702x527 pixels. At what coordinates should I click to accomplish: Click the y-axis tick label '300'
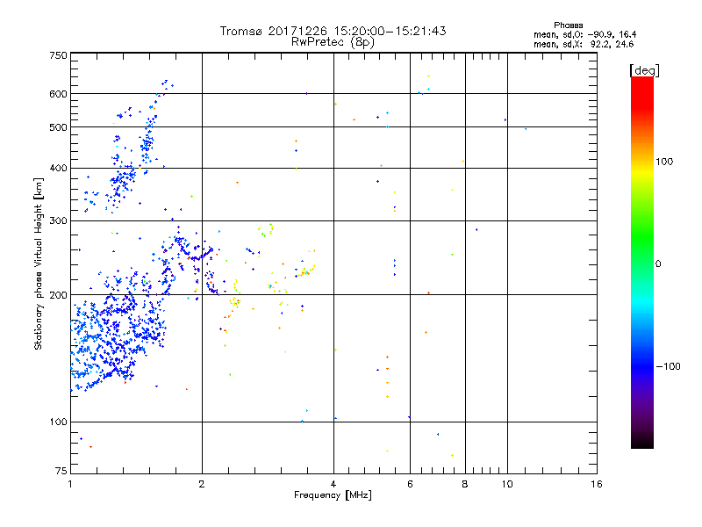pyautogui.click(x=58, y=220)
